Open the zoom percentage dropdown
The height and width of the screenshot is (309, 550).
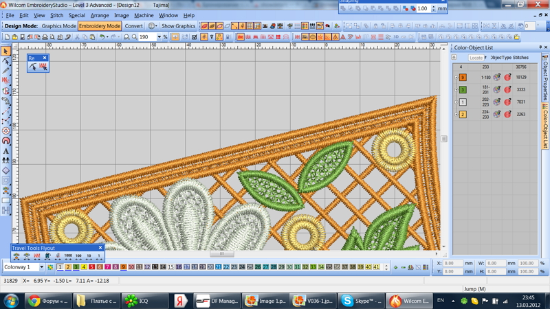click(159, 37)
